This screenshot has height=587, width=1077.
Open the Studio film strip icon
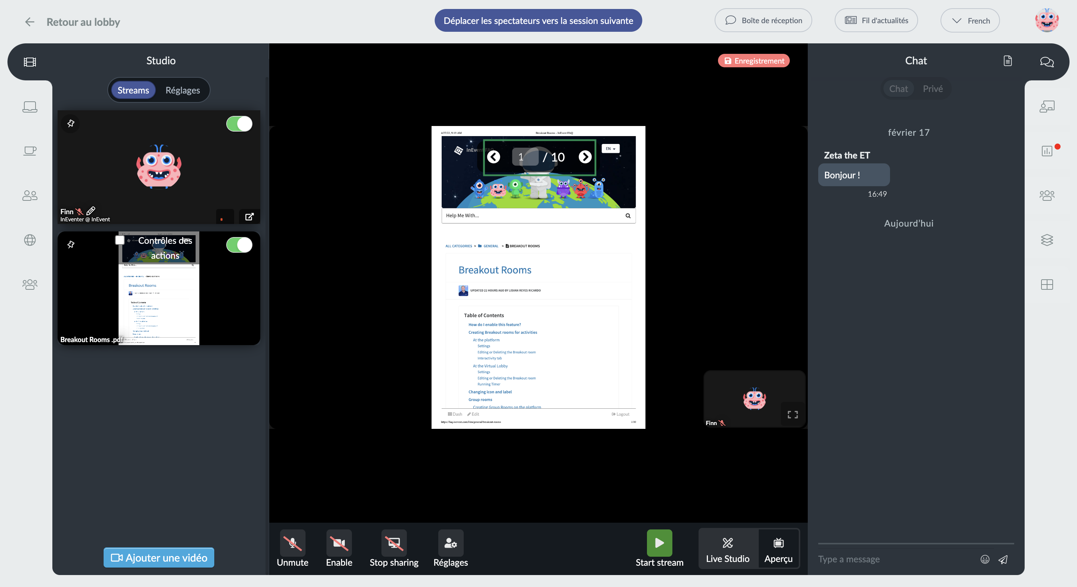[x=30, y=62]
